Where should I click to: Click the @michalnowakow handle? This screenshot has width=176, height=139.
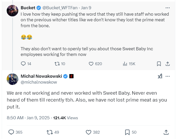(39, 82)
